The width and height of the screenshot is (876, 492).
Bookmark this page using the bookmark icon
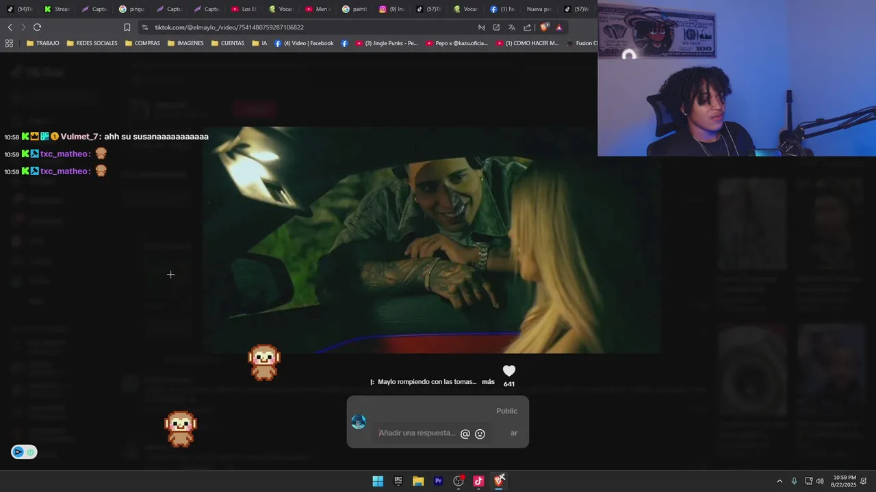click(127, 27)
